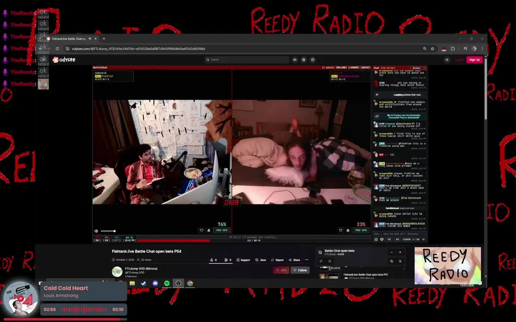Screen dimensions: 516x322
Task: Click the gift icon beside left FREE VOTE
Action: click(209, 230)
